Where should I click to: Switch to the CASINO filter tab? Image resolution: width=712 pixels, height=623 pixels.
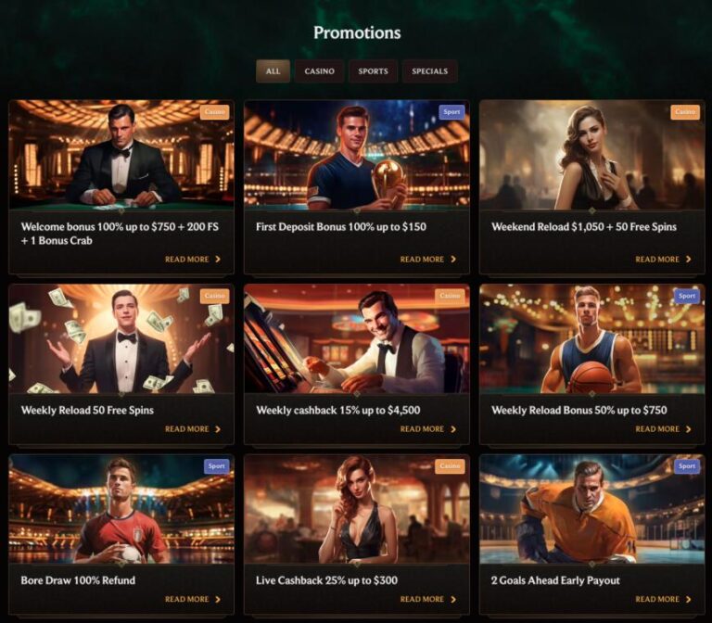pyautogui.click(x=319, y=71)
